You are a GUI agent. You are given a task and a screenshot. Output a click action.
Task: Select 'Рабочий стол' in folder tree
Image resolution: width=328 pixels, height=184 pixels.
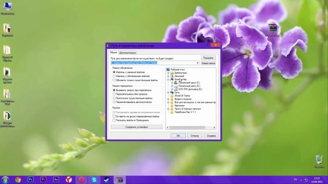pos(177,70)
